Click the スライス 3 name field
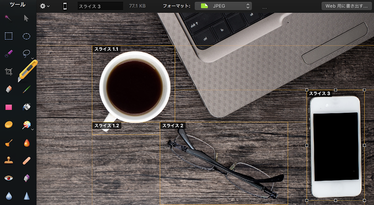 (x=100, y=7)
